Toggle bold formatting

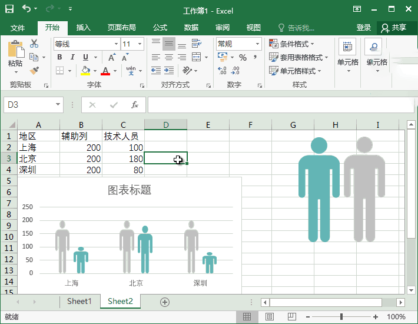(x=59, y=57)
